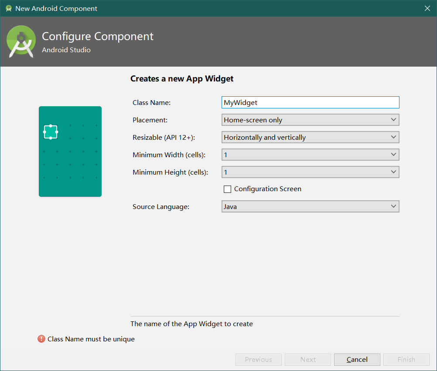Viewport: 437px width, 371px height.
Task: Click the 'Minimum Height (cells):' label
Action: 171,172
